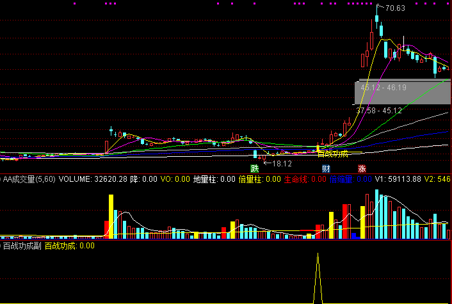452x304 pixels.
Task: Click the candlestick at the 70.63 peak
Action: 376,17
